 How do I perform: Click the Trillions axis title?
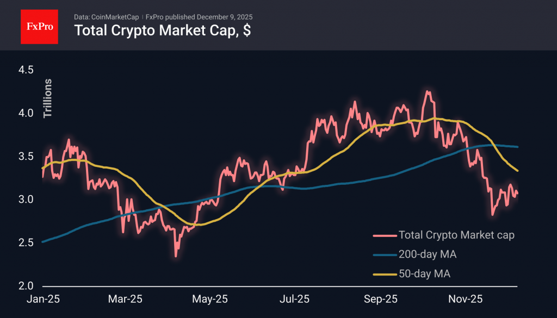click(x=48, y=98)
